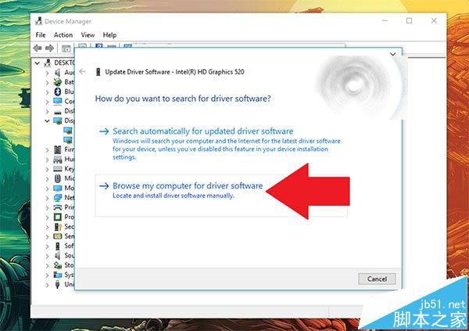
Task: Open the Action menu
Action: tap(63, 34)
